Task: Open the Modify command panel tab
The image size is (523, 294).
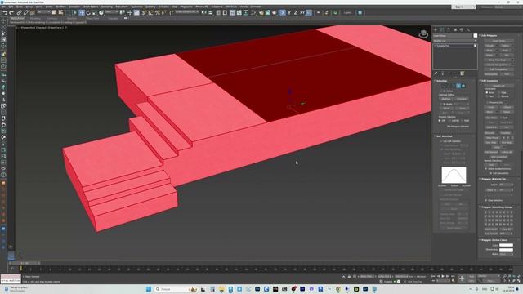Action: tap(442, 29)
